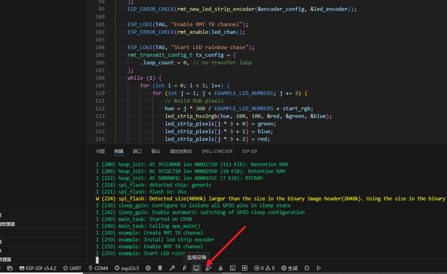Switch to the 调试控制台 tab
Viewport: 447px width, 274px height.
pyautogui.click(x=181, y=151)
